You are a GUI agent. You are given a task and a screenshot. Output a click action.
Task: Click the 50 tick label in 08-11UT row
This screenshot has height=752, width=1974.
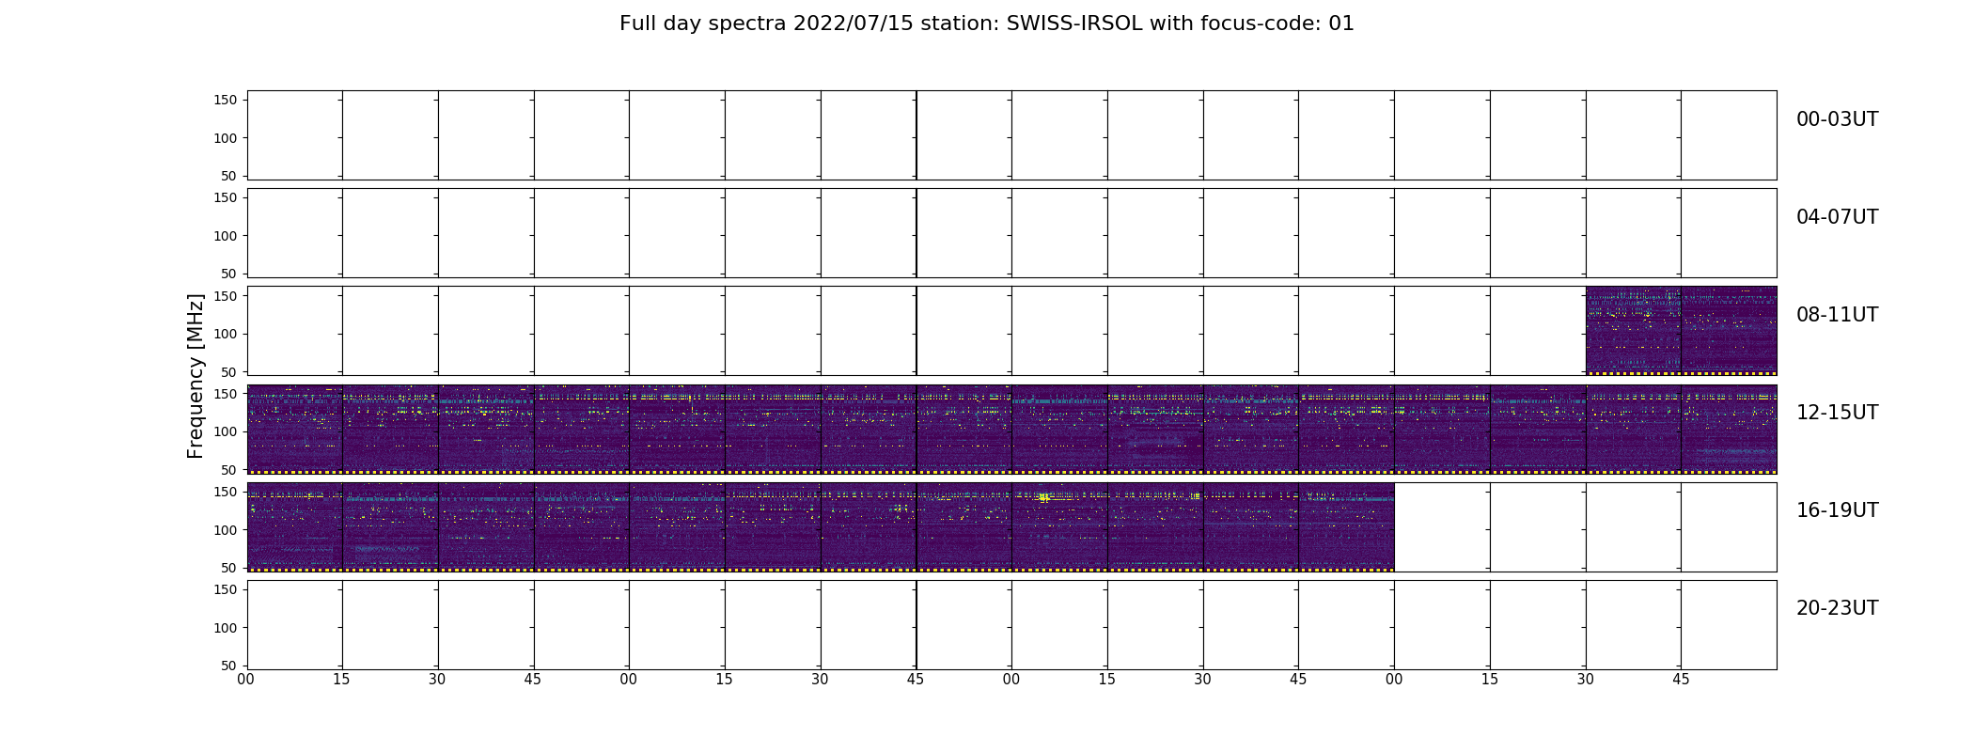[x=229, y=371]
